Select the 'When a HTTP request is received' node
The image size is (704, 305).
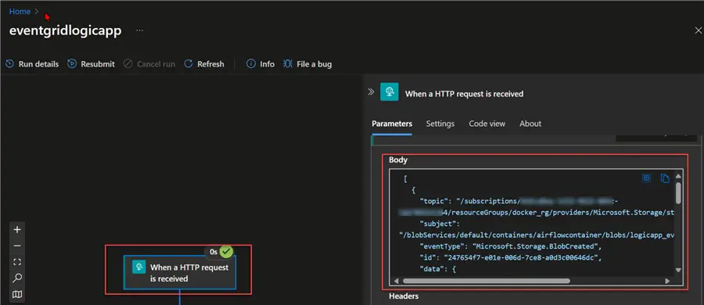click(x=180, y=273)
